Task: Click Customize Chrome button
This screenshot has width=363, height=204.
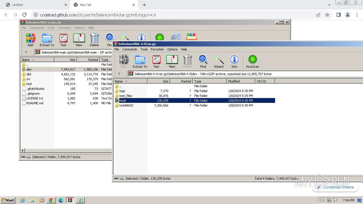Action: click(335, 187)
